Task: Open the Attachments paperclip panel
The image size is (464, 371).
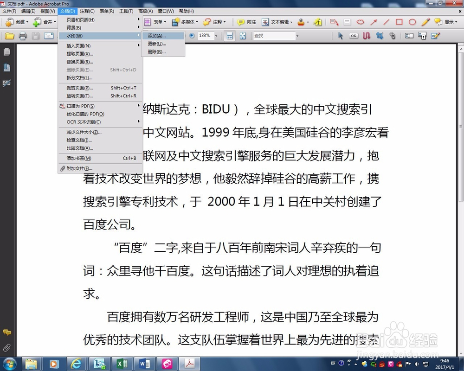Action: coord(7,348)
